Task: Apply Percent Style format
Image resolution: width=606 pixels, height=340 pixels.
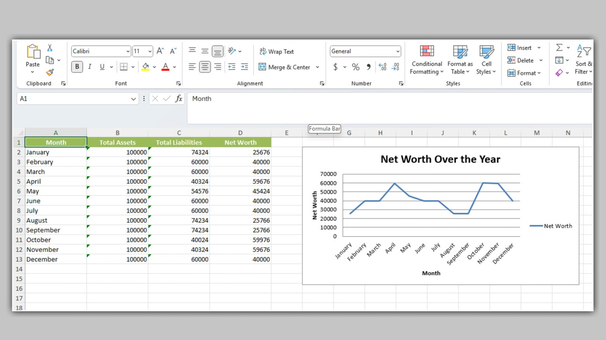Action: click(x=356, y=67)
